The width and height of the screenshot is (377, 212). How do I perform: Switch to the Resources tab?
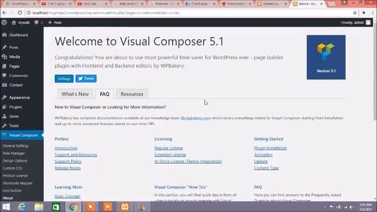[132, 94]
